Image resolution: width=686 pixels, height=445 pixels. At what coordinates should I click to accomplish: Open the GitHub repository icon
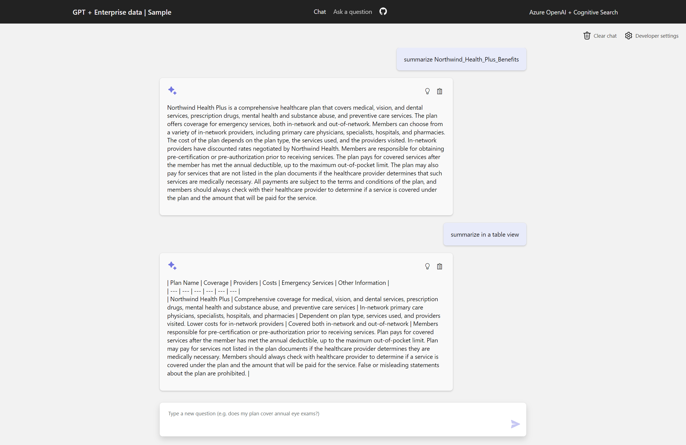(383, 11)
